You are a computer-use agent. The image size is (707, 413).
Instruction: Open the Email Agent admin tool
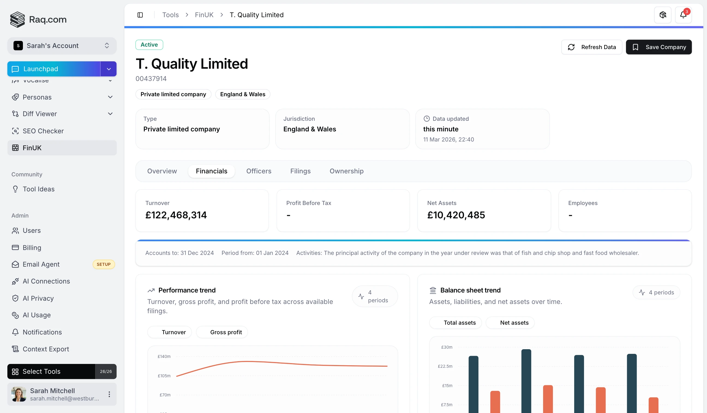point(41,264)
